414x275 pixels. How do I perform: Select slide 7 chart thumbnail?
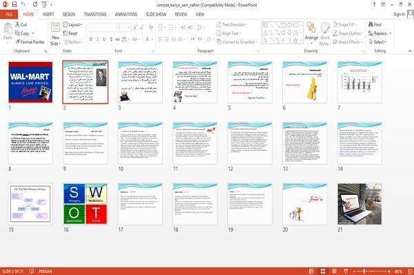pyautogui.click(x=359, y=82)
